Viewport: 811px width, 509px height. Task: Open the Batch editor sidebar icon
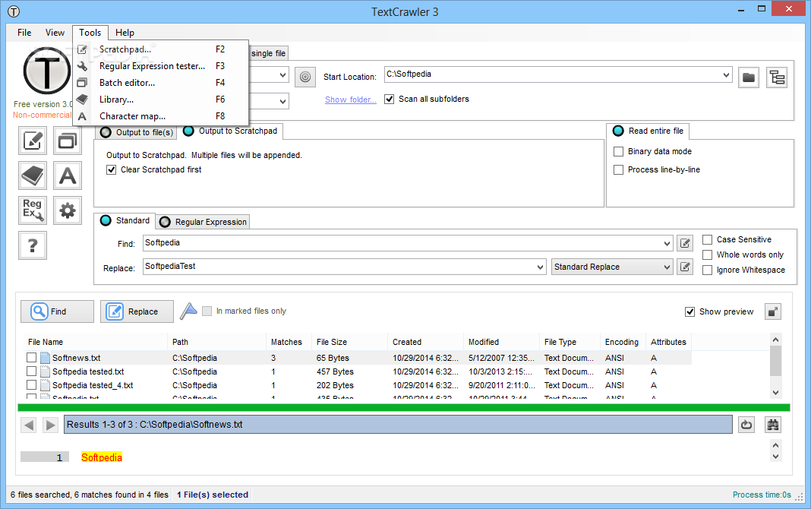[68, 141]
